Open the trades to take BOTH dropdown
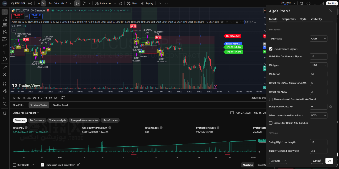The image size is (339, 169). (318, 116)
